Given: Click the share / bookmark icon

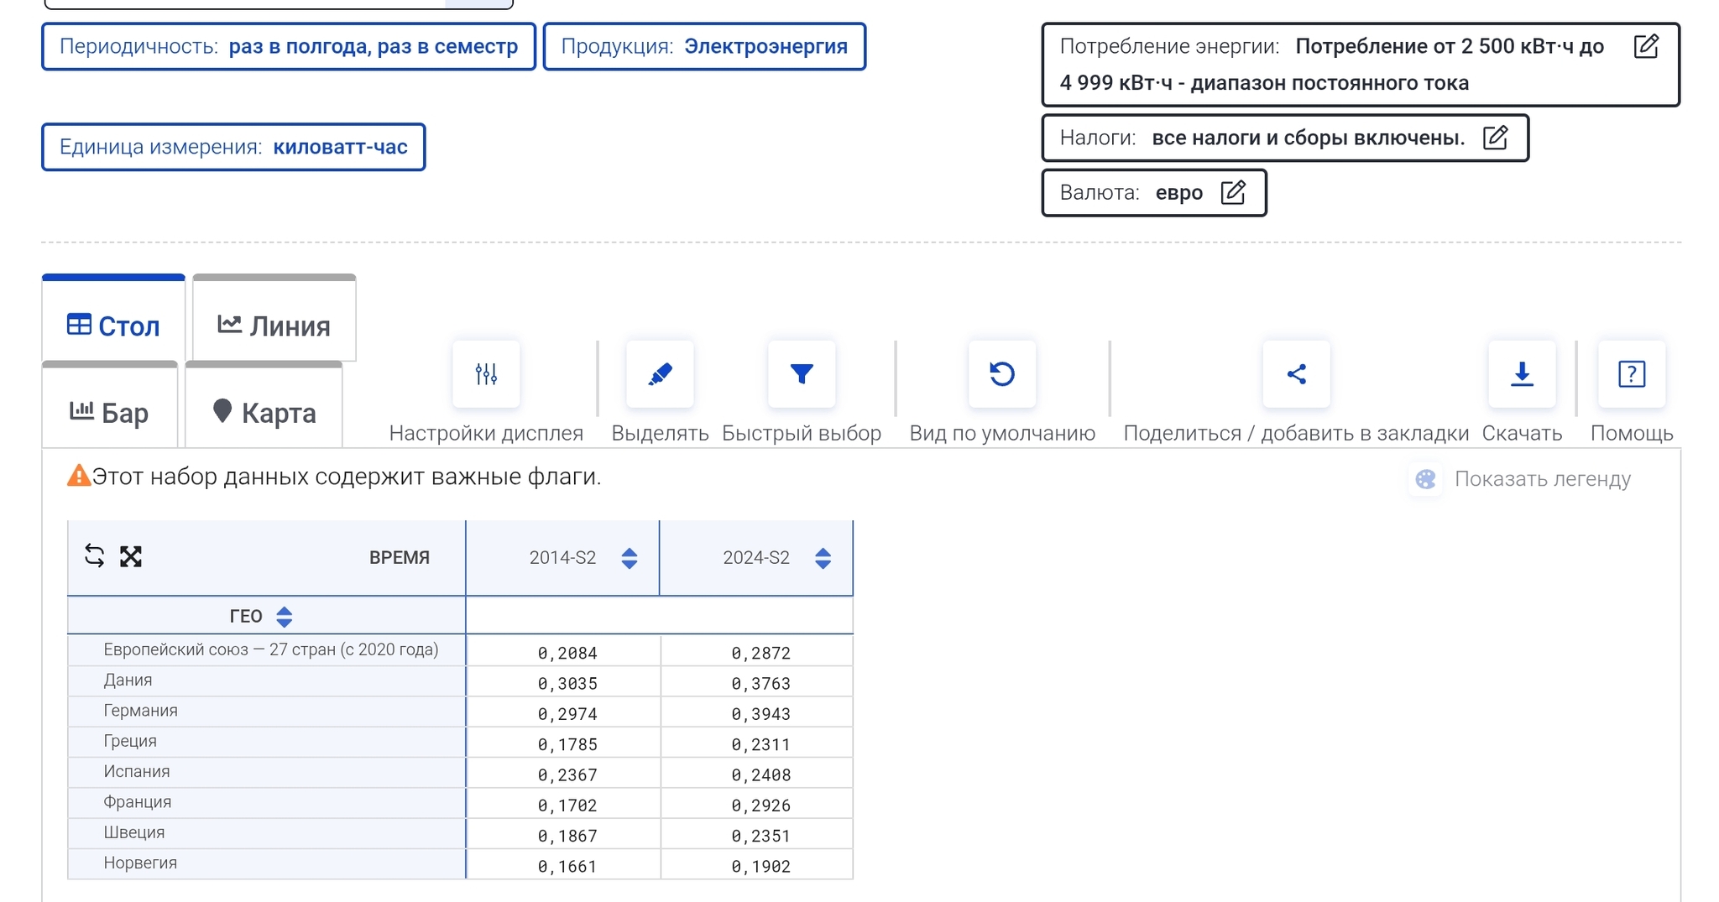Looking at the screenshot, I should pos(1296,374).
